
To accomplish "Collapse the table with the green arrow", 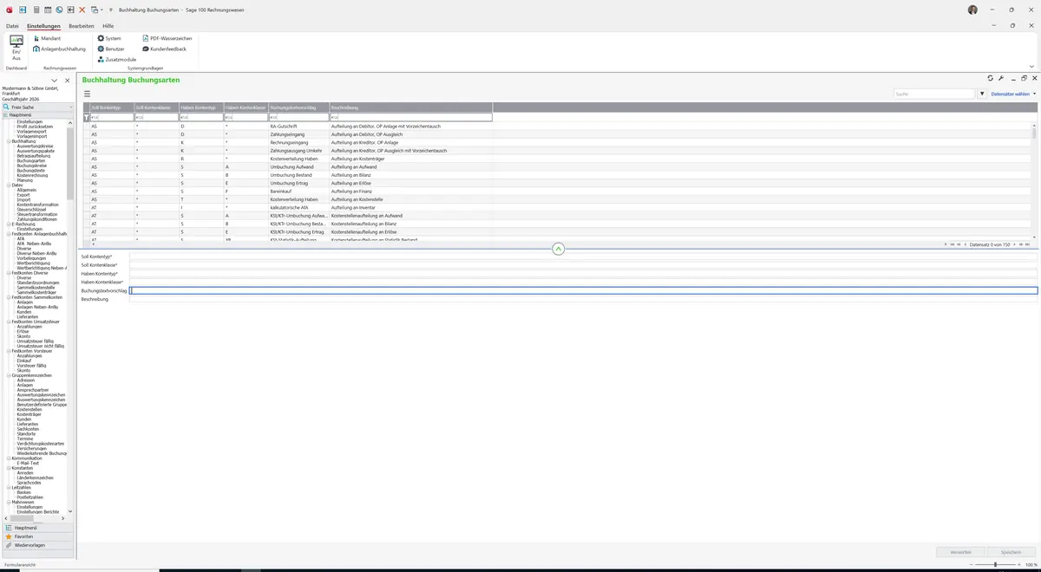I will click(x=558, y=249).
